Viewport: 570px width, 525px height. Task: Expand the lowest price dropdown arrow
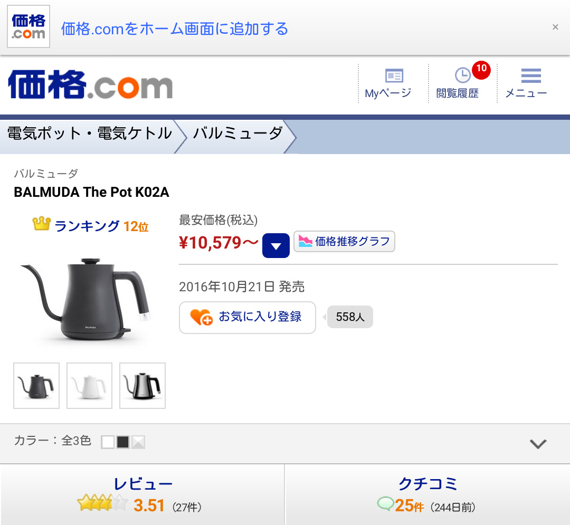point(276,245)
